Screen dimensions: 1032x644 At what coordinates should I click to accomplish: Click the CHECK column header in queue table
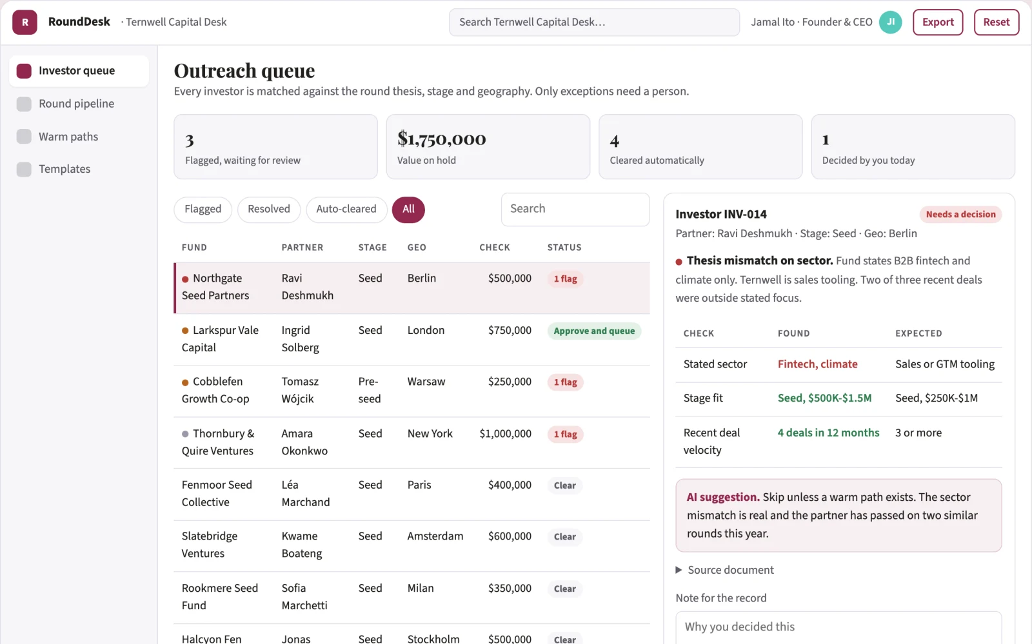pyautogui.click(x=495, y=248)
